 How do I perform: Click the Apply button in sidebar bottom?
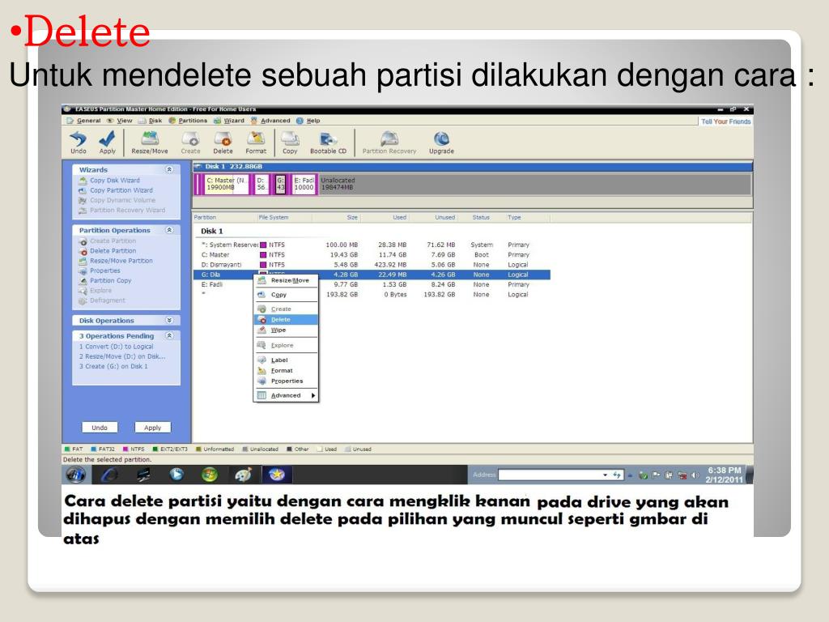(x=152, y=428)
